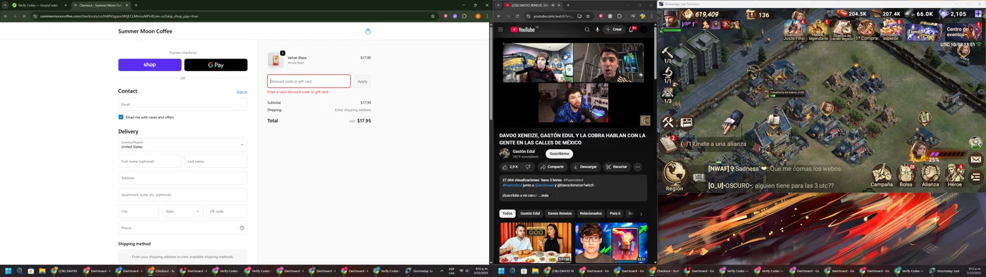Click the YouTube search magnifier icon

587,30
